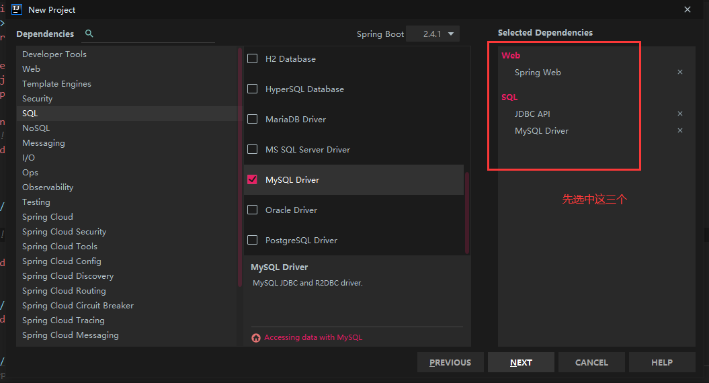The image size is (709, 383).
Task: Click the guide icon beside Accessing data with MySQL
Action: [256, 338]
